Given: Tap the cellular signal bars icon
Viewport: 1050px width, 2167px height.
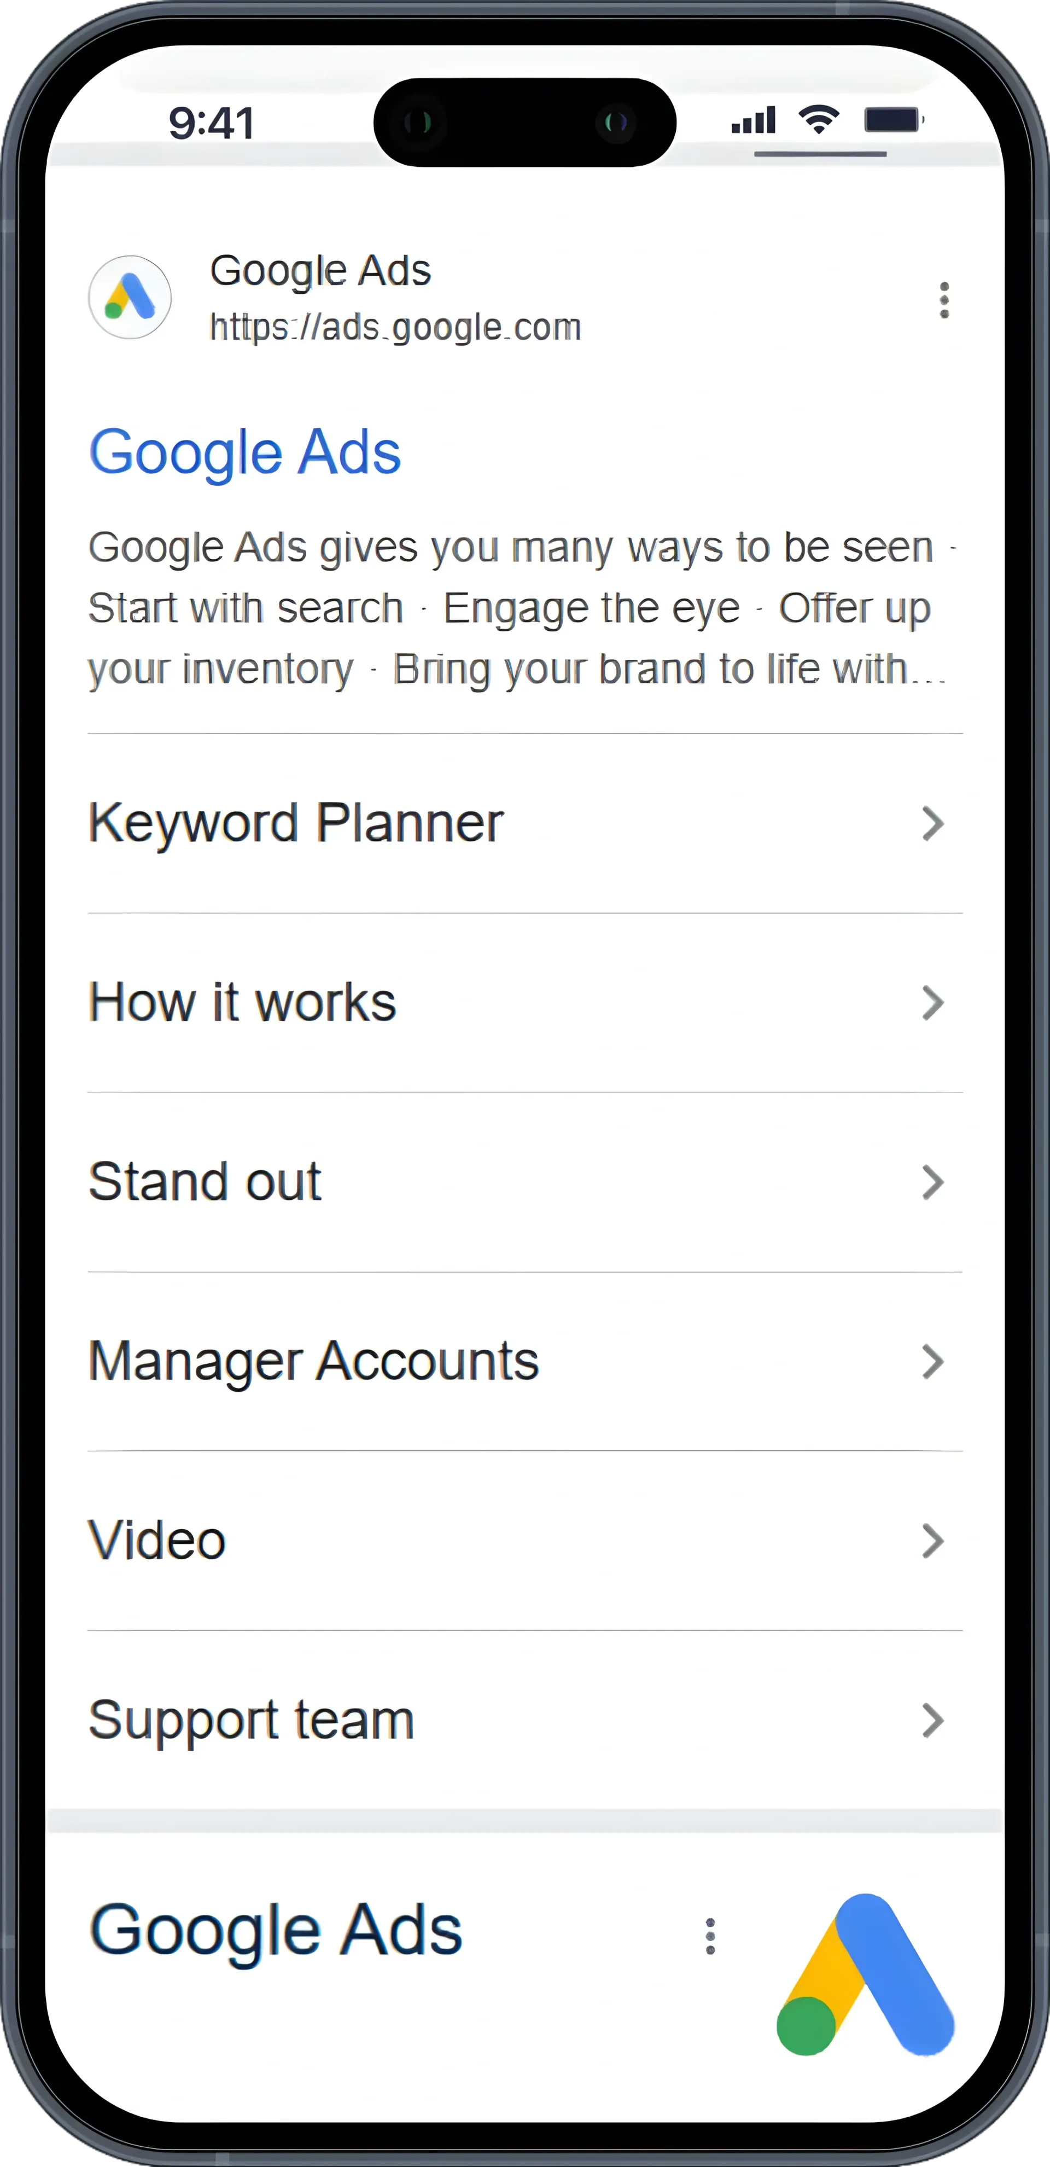Looking at the screenshot, I should point(753,121).
